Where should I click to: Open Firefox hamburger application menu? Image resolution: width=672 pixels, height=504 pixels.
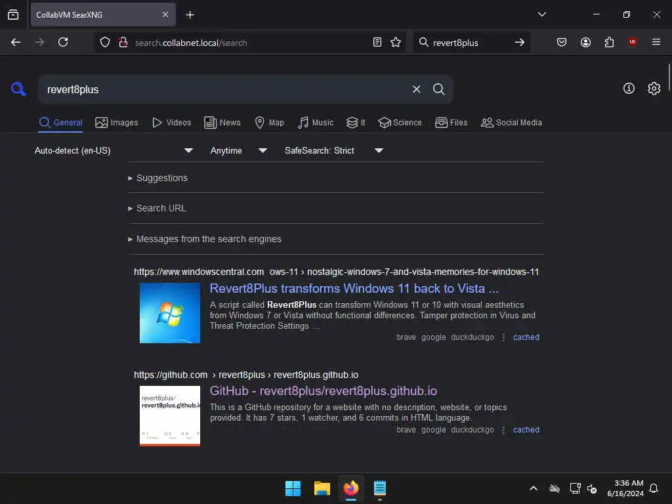click(x=656, y=42)
